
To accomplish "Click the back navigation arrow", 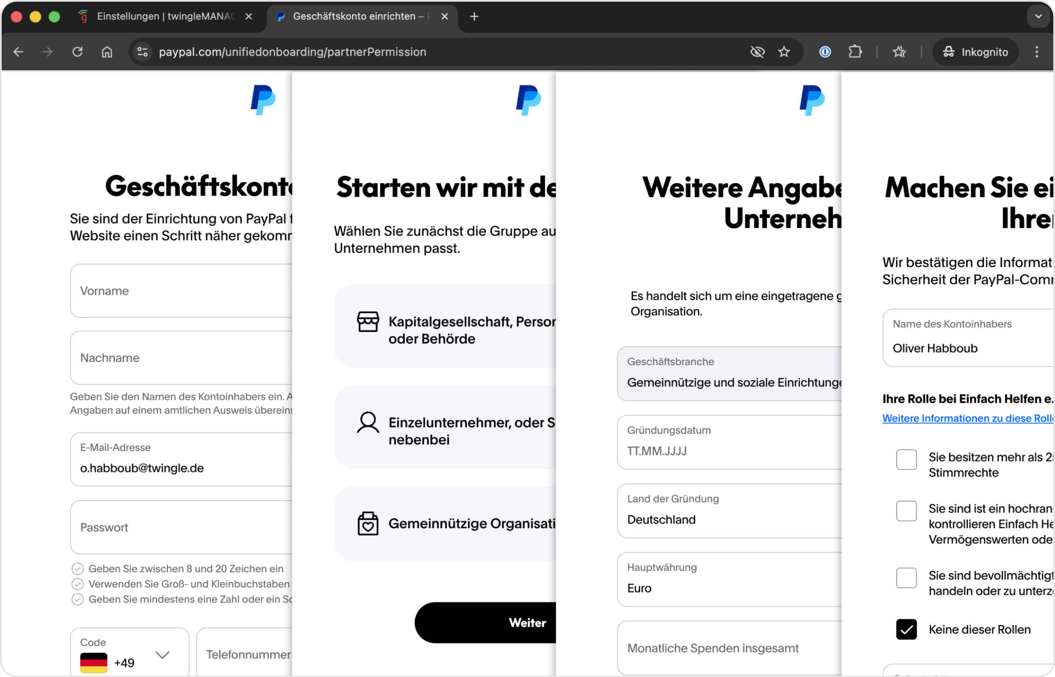I will point(18,52).
